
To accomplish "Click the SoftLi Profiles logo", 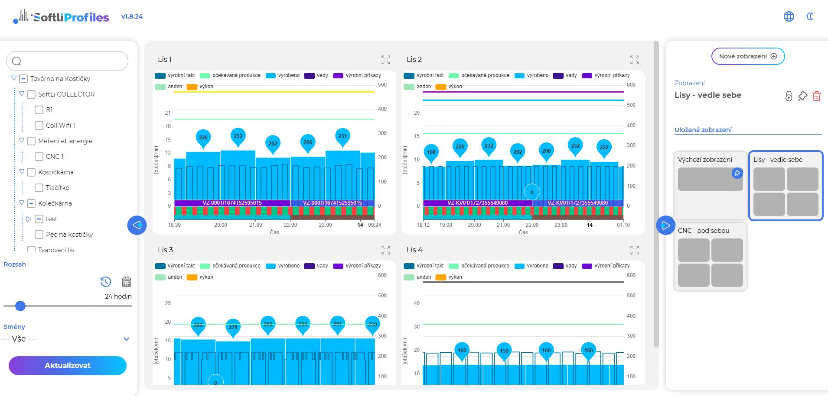I will click(61, 16).
